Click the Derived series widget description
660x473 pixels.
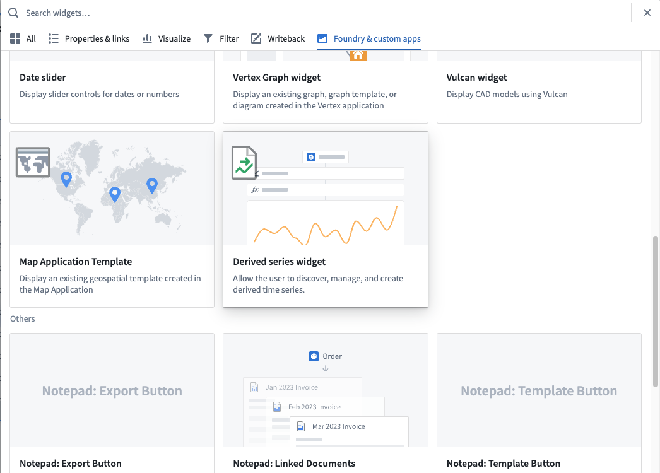[x=318, y=284]
